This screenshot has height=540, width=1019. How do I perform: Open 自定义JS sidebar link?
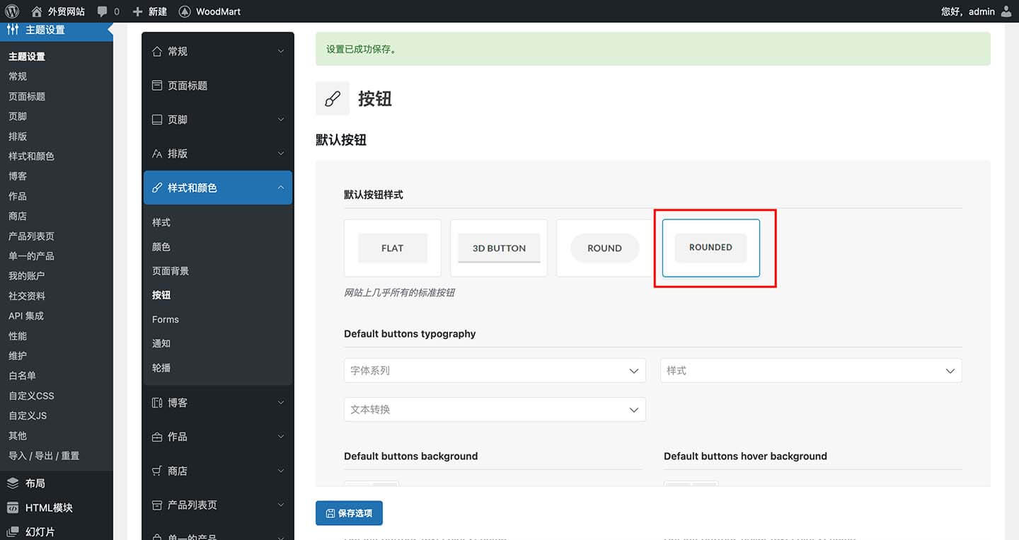coord(28,415)
